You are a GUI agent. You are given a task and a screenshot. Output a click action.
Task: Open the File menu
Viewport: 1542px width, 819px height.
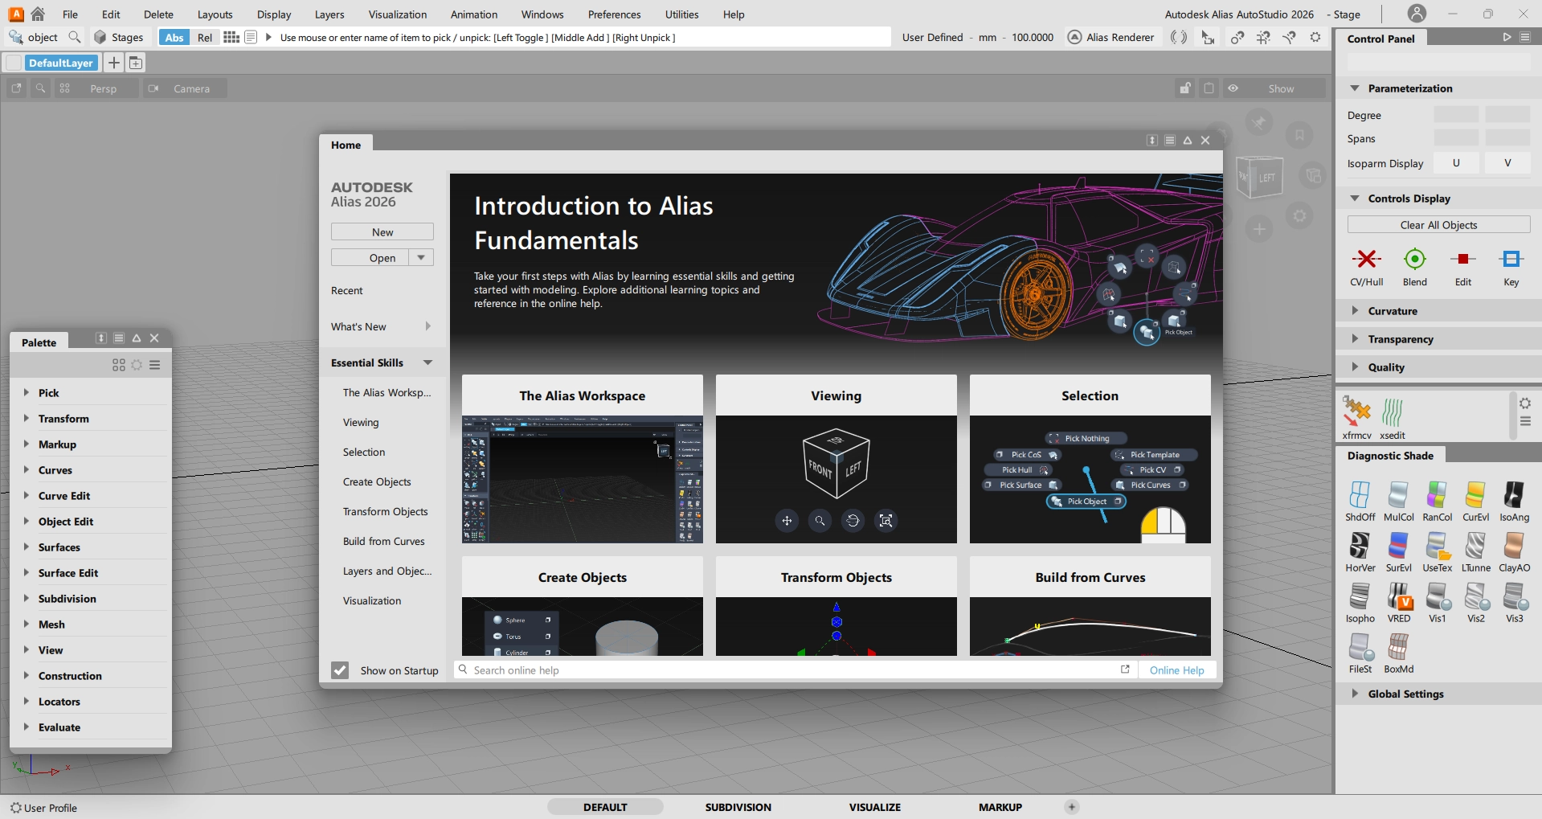pos(70,14)
